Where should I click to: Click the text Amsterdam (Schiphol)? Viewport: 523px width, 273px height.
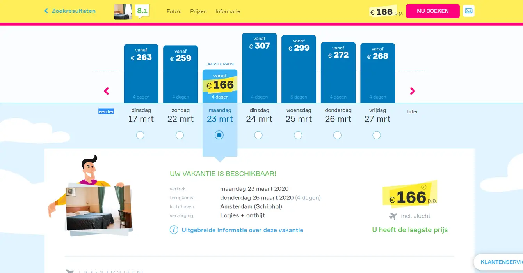coord(251,207)
